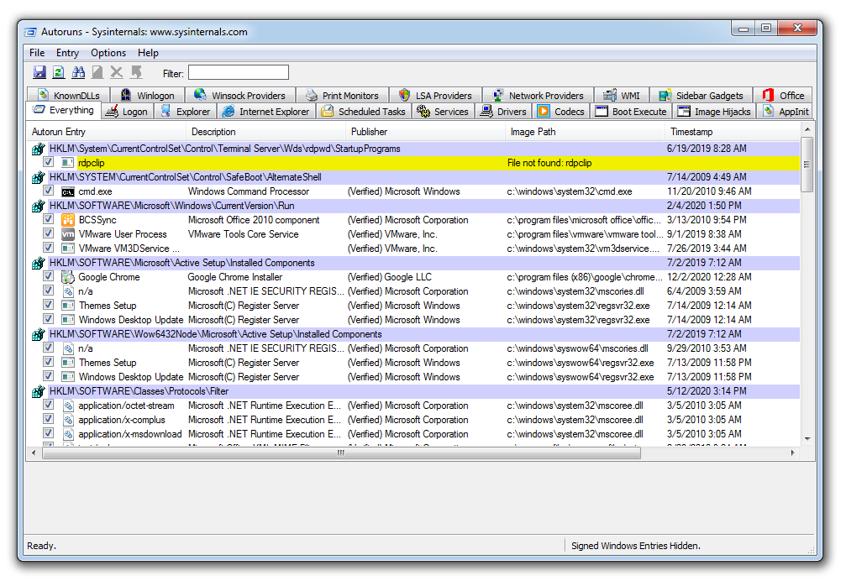Open Find using the binoculars icon
The height and width of the screenshot is (581, 846).
click(78, 72)
